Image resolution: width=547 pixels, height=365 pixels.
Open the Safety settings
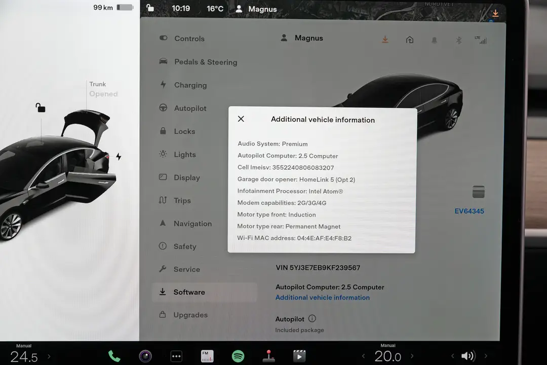click(x=178, y=246)
